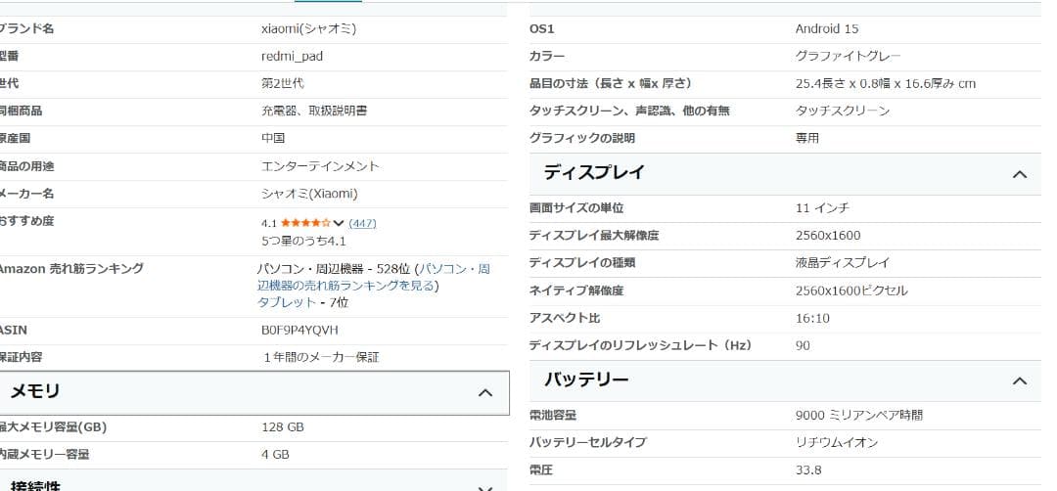1057x491 pixels.
Task: Collapse the バッテリー section chevron
Action: tap(1019, 380)
